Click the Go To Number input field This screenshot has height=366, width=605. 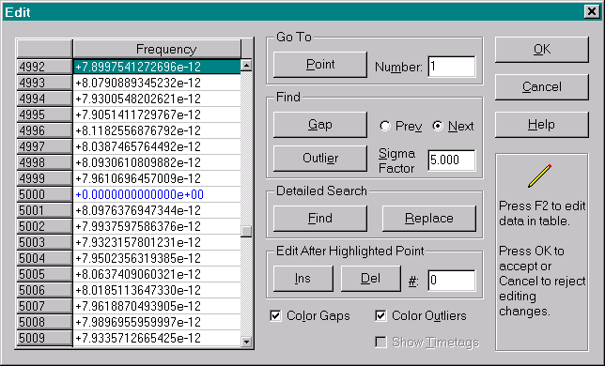tap(452, 67)
